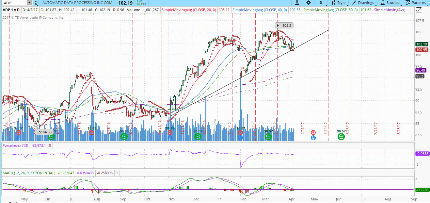Click the purple 96.49 price axis tag
Image resolution: width=430 pixels, height=203 pixels.
421,70
